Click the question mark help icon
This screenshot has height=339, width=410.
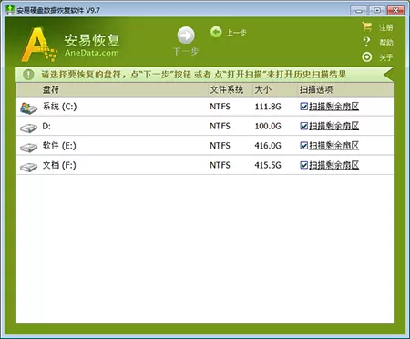click(x=366, y=42)
